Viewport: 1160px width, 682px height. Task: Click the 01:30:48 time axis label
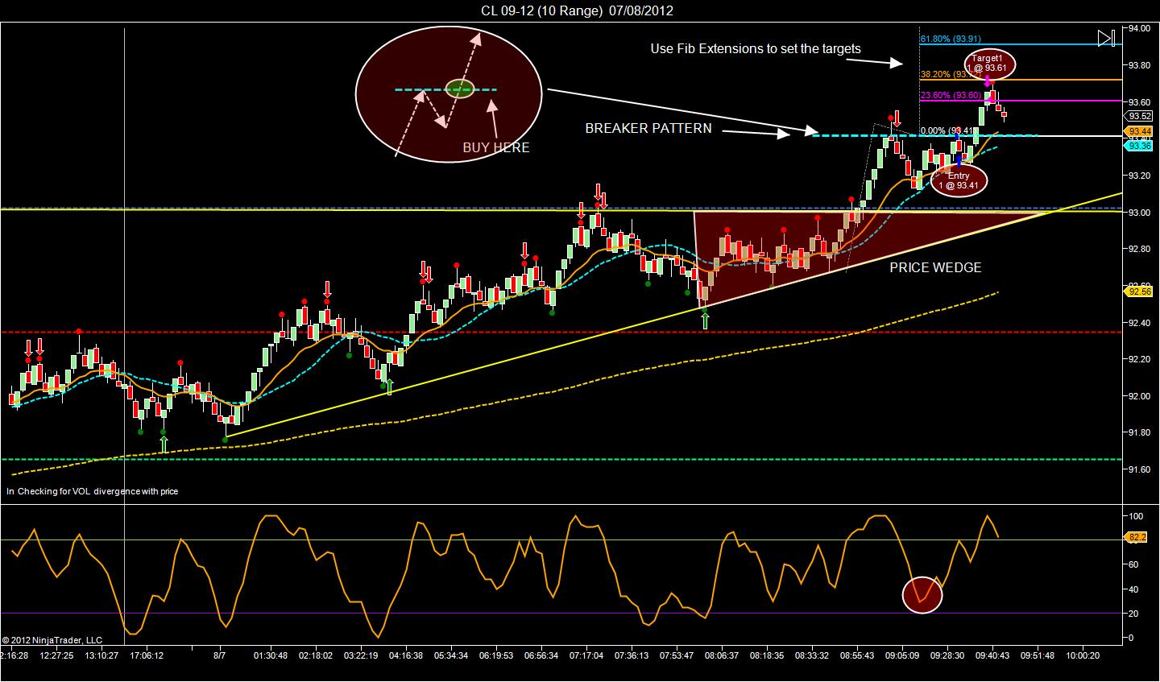271,655
